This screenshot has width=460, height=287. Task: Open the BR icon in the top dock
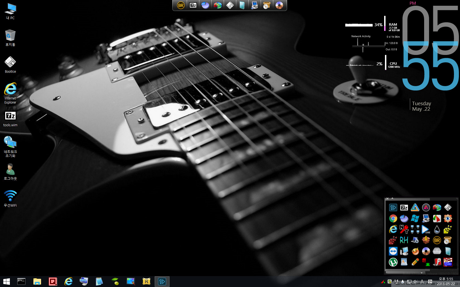point(181,5)
